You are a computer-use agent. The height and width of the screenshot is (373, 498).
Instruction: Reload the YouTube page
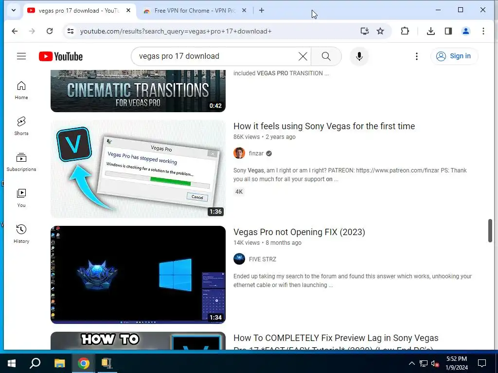[x=50, y=31]
